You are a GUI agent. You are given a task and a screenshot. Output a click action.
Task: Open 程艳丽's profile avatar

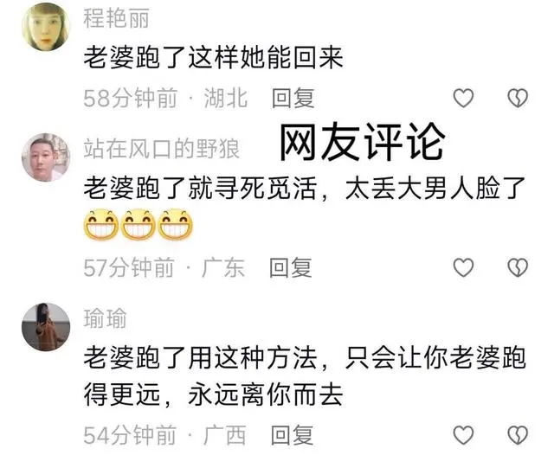click(x=46, y=27)
